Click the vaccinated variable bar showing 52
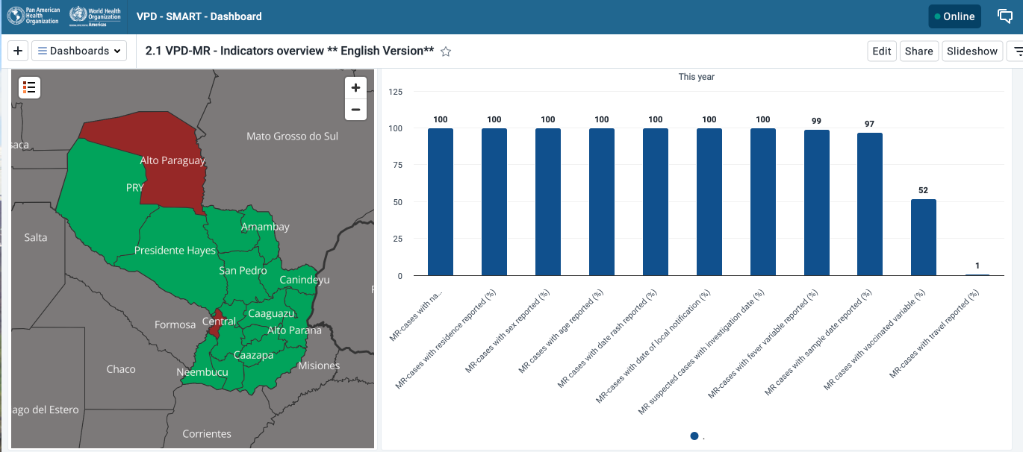Viewport: 1023px width, 452px height. (x=923, y=237)
